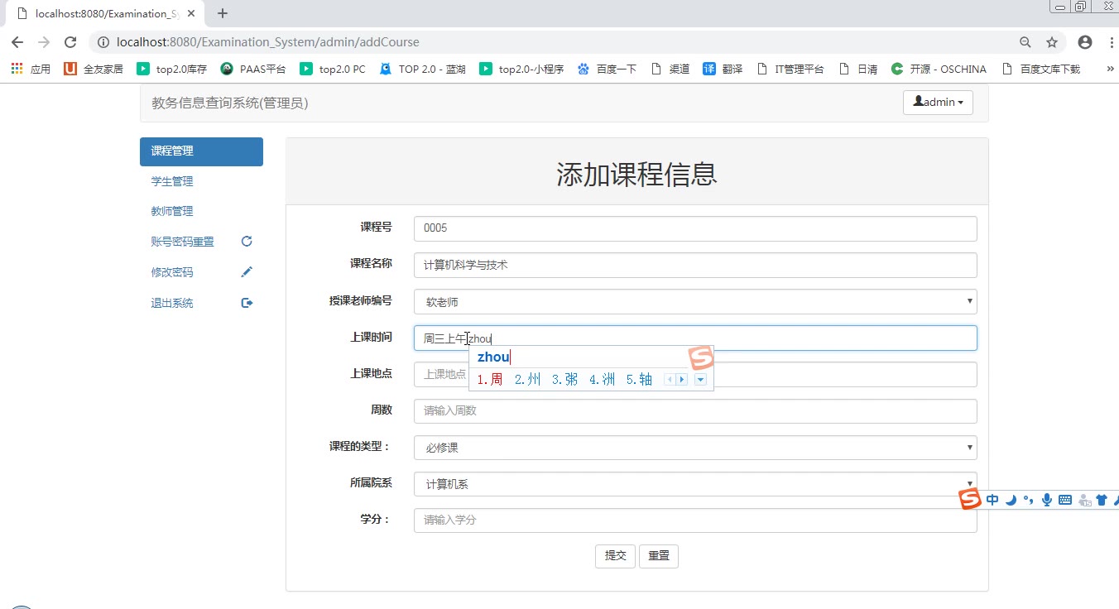Choose candidate 1.周 in the IME popup
1119x609 pixels.
coord(490,380)
